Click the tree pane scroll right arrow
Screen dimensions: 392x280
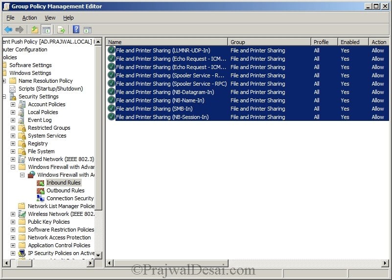[91, 263]
